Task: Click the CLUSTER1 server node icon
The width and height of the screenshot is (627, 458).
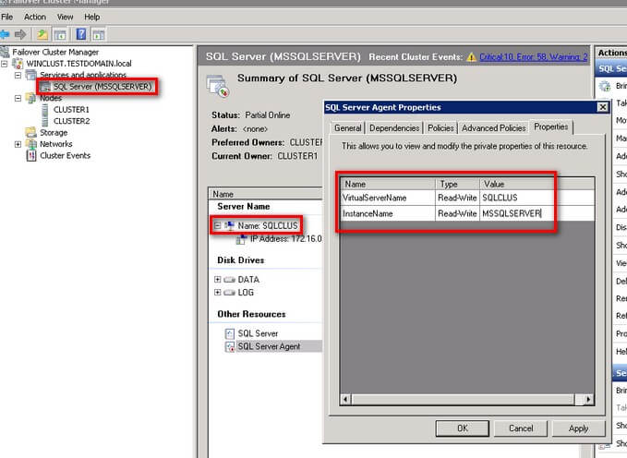Action: (x=45, y=110)
